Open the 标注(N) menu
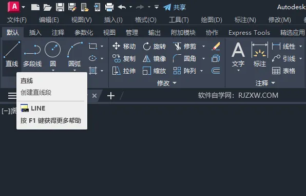This screenshot has width=306, height=196. [245, 20]
